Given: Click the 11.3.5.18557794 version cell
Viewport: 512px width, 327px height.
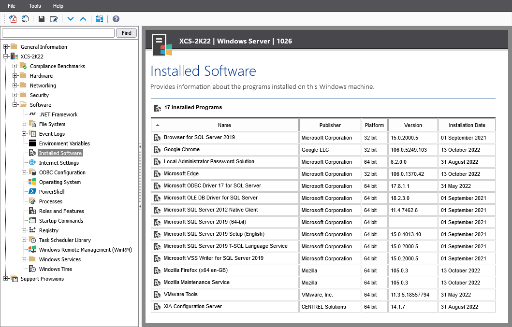Looking at the screenshot, I should point(413,295).
